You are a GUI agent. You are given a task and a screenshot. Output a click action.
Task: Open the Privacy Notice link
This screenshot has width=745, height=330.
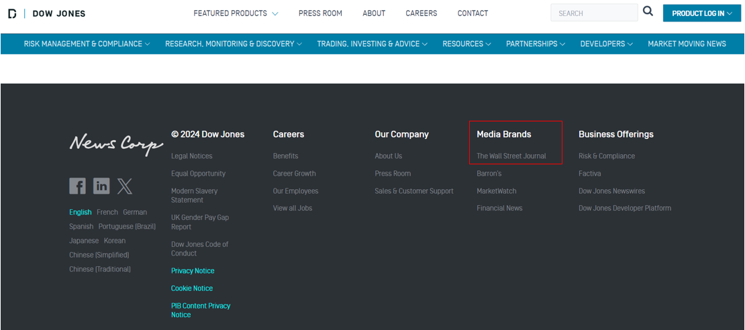click(193, 271)
